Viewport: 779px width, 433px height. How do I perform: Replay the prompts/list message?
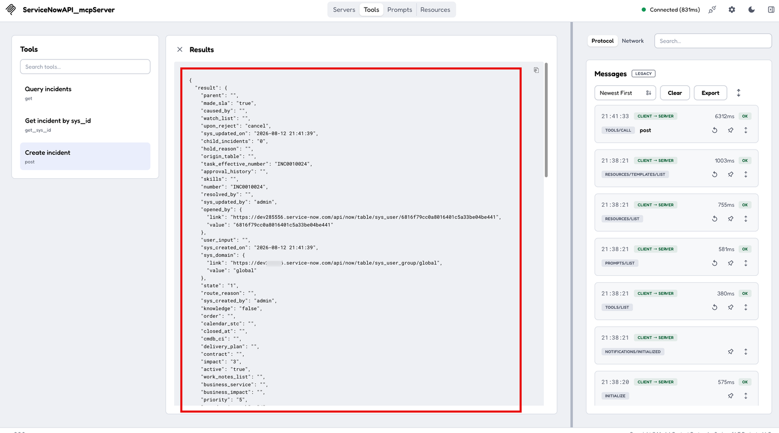[715, 263]
